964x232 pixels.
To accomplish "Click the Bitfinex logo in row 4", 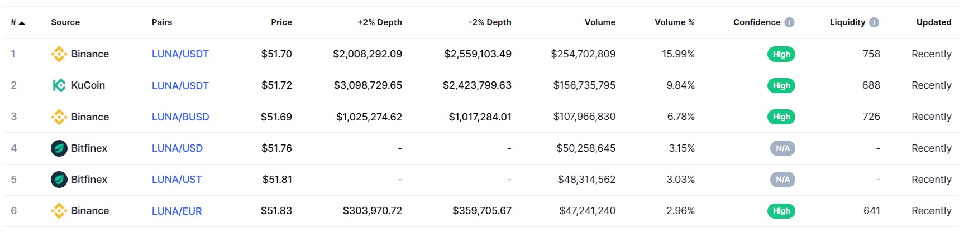I will pyautogui.click(x=59, y=148).
